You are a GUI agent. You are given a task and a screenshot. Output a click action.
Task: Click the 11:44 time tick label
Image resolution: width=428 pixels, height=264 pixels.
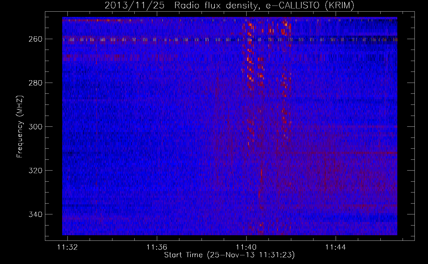(336, 247)
